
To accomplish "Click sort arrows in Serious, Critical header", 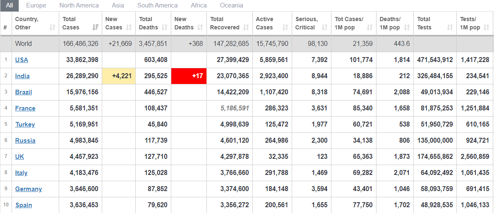I will pos(324,27).
